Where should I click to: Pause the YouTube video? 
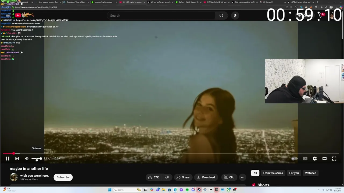tap(8, 159)
